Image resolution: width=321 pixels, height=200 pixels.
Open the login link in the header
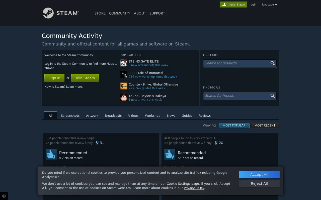point(253,4)
